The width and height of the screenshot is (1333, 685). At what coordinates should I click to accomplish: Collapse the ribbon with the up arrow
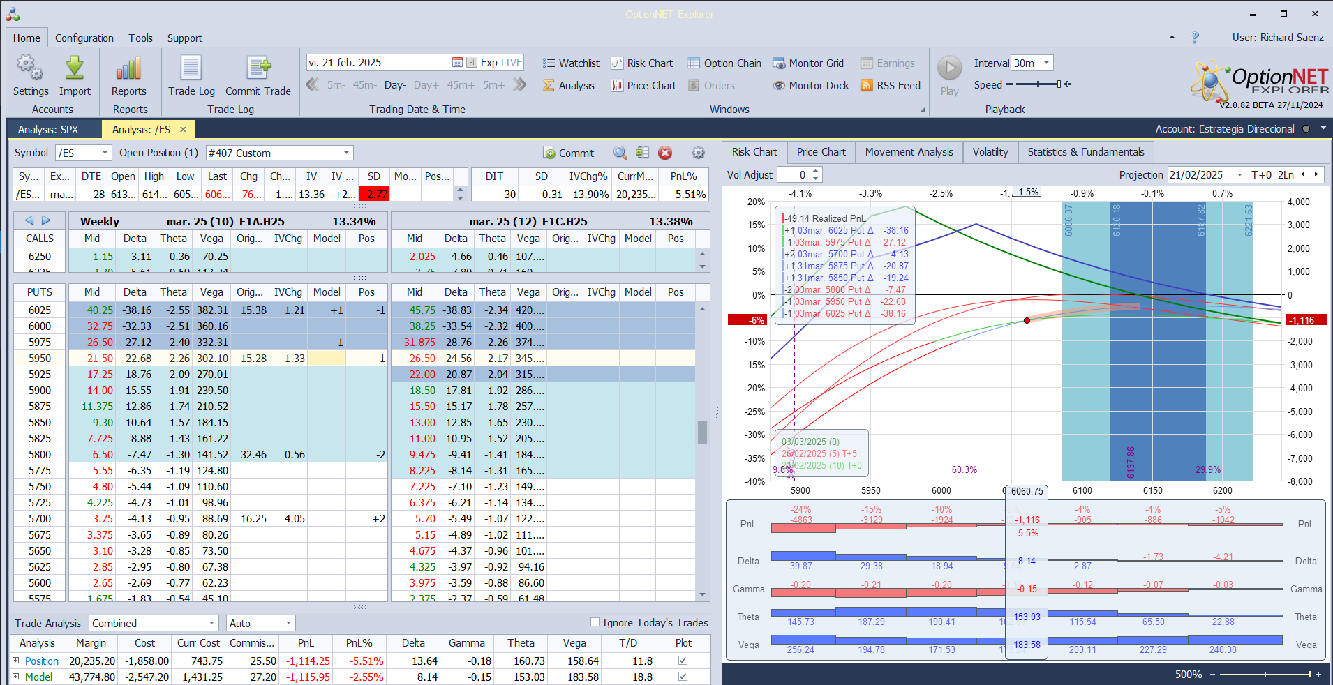[x=1172, y=38]
